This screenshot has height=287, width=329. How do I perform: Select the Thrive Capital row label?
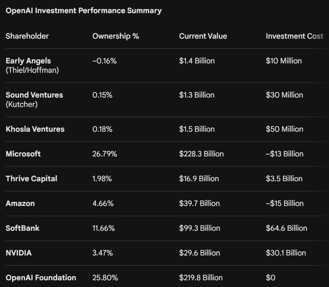pos(32,179)
